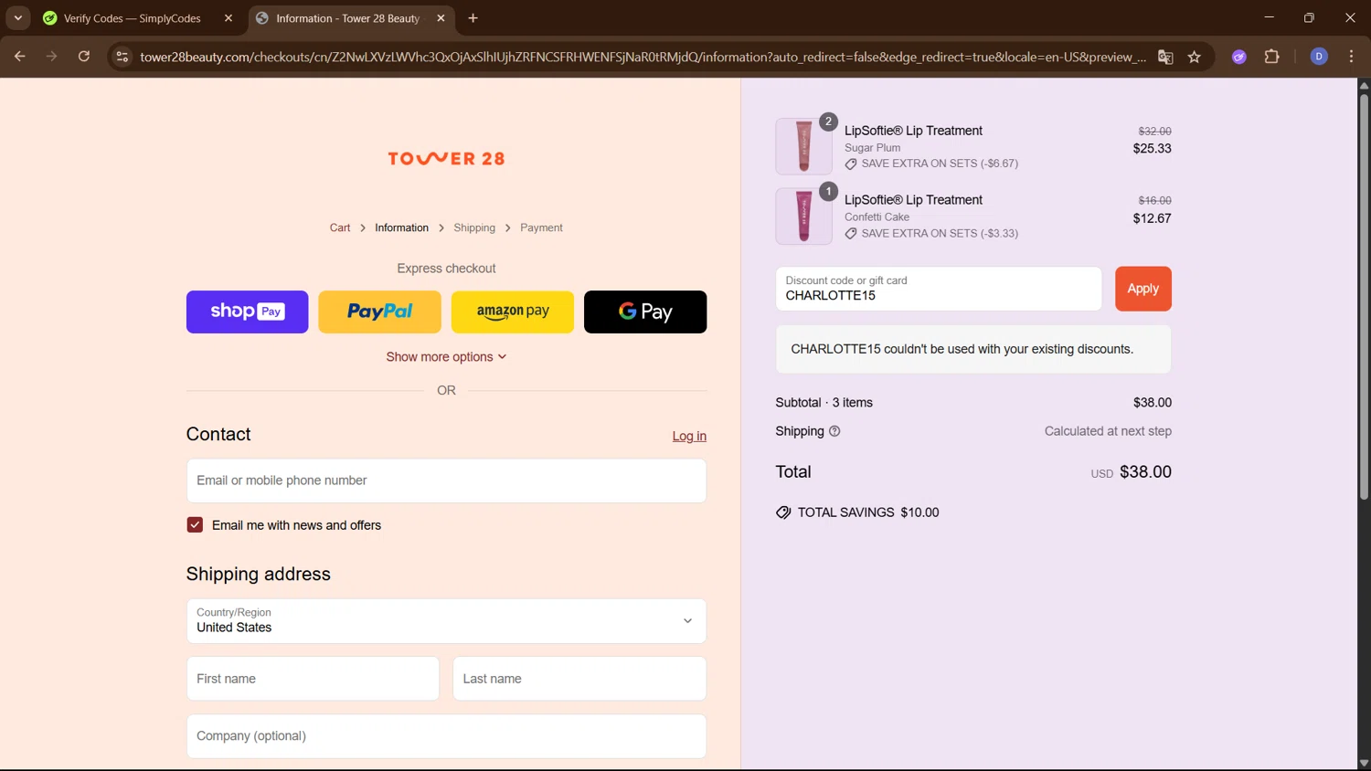Click the Total Savings tag icon

pyautogui.click(x=783, y=512)
